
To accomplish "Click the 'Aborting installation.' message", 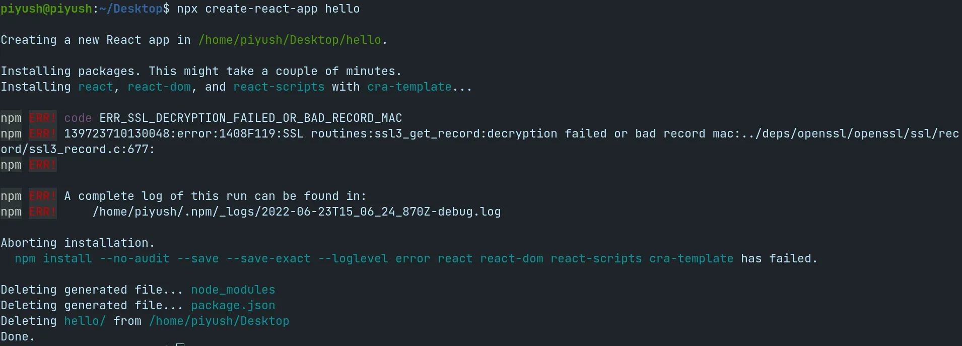I will click(x=78, y=243).
